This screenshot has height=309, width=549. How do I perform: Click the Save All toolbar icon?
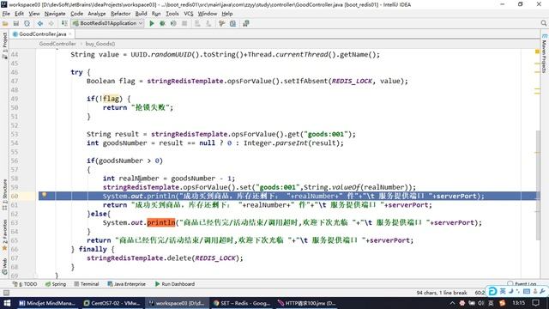tap(16, 23)
